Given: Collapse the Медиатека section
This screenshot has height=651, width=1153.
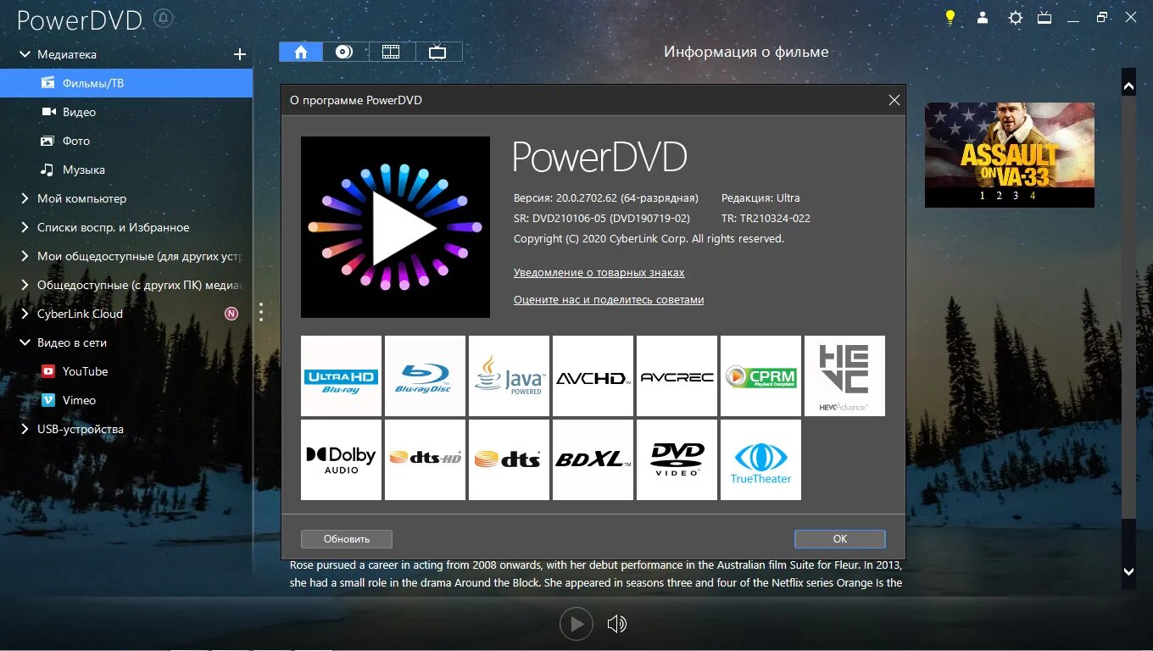Looking at the screenshot, I should pos(24,54).
